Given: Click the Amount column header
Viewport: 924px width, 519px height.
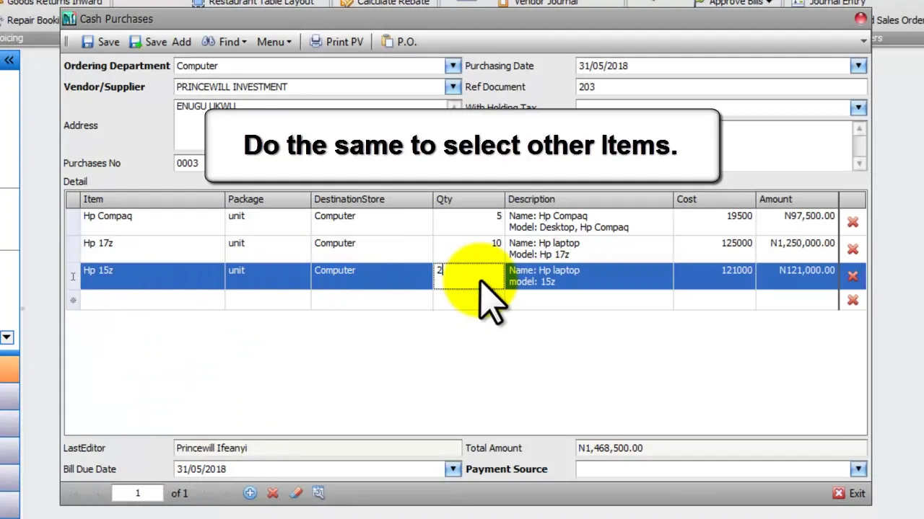Looking at the screenshot, I should tap(798, 199).
